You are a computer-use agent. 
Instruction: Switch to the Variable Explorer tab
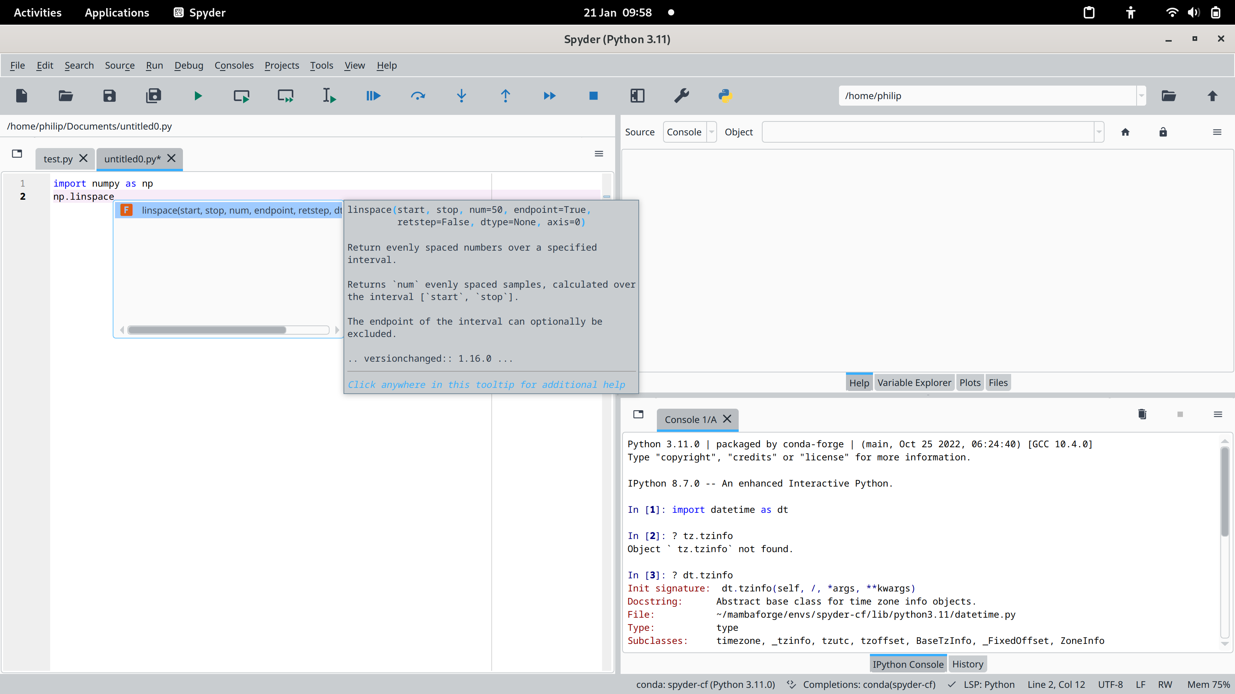(914, 383)
